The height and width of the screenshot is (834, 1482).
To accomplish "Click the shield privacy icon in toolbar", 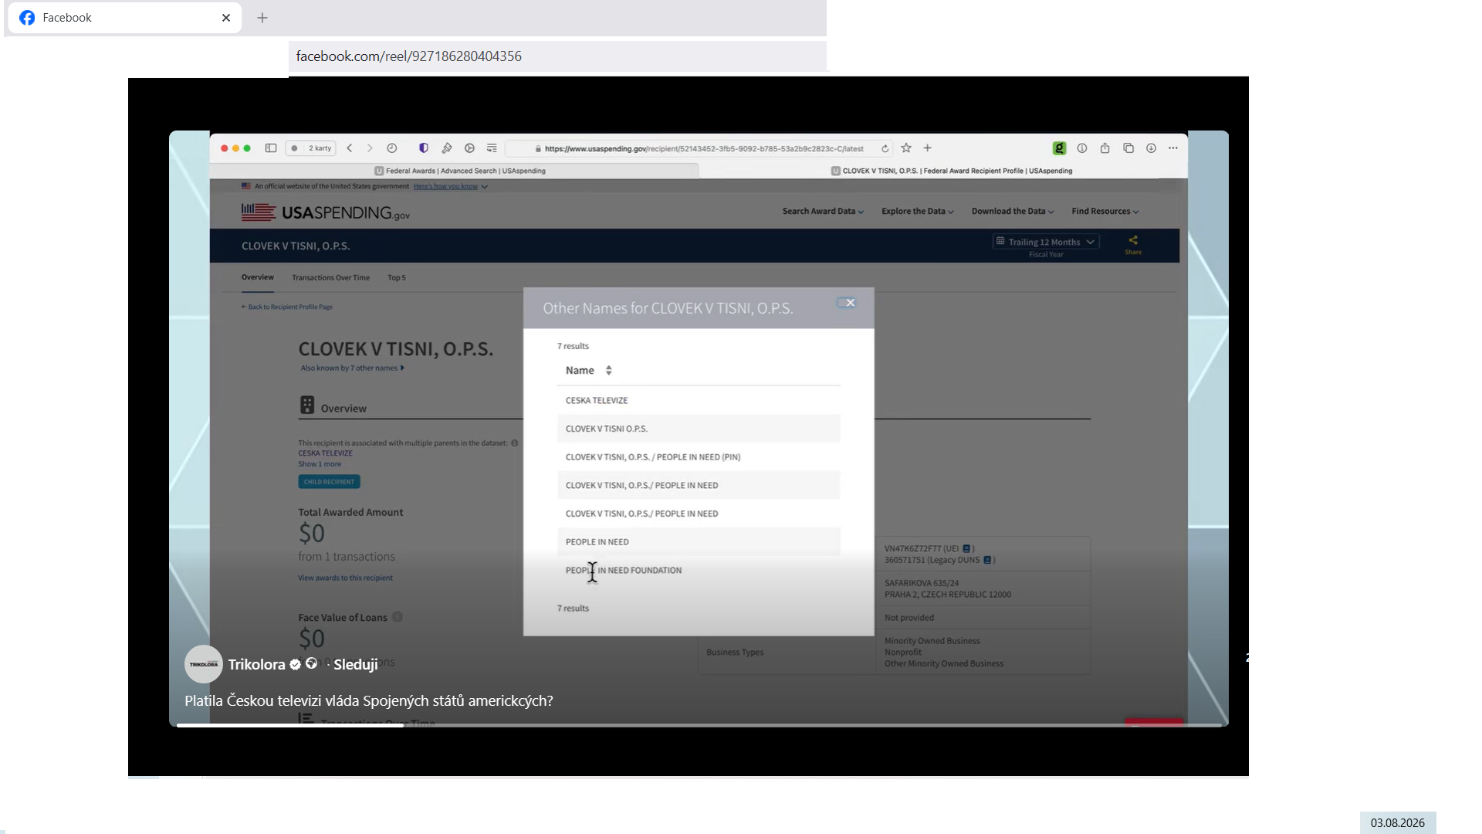I will (x=424, y=148).
